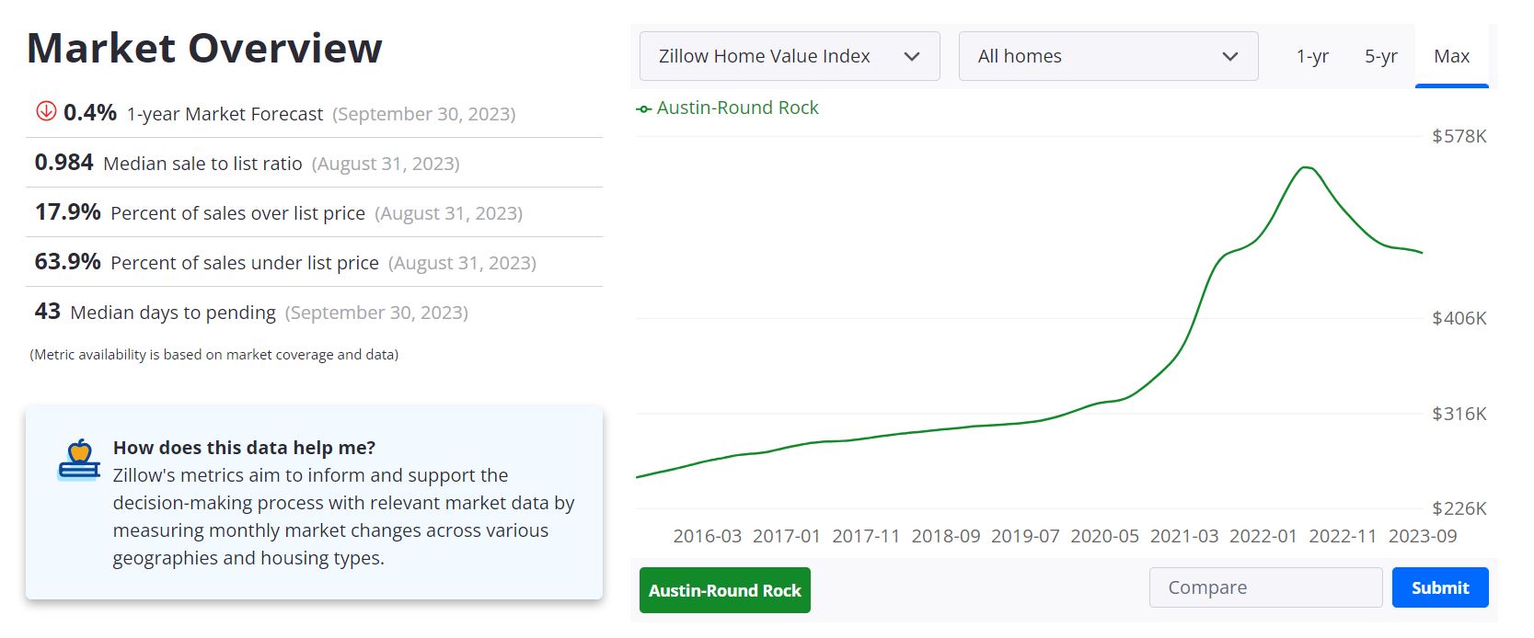
Task: Click the Austin-Round Rock legend marker icon
Action: [x=644, y=108]
